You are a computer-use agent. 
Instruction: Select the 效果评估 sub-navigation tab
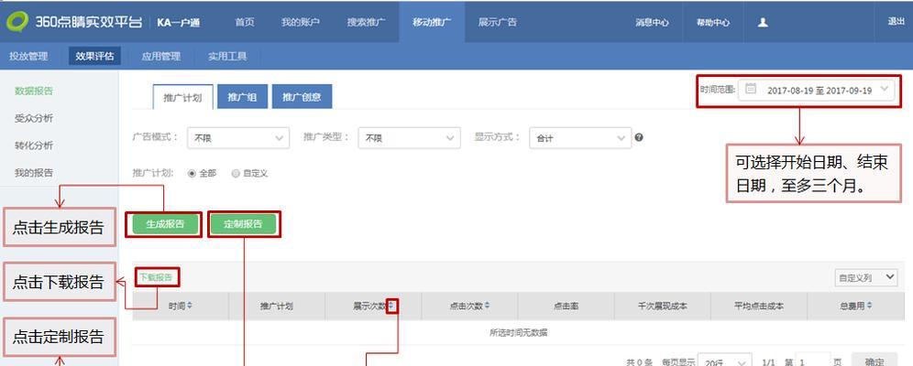coord(94,57)
